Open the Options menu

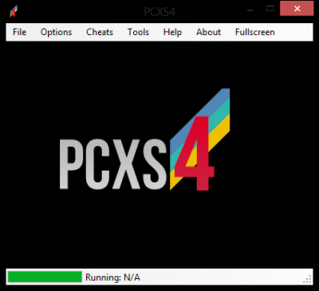tap(56, 32)
